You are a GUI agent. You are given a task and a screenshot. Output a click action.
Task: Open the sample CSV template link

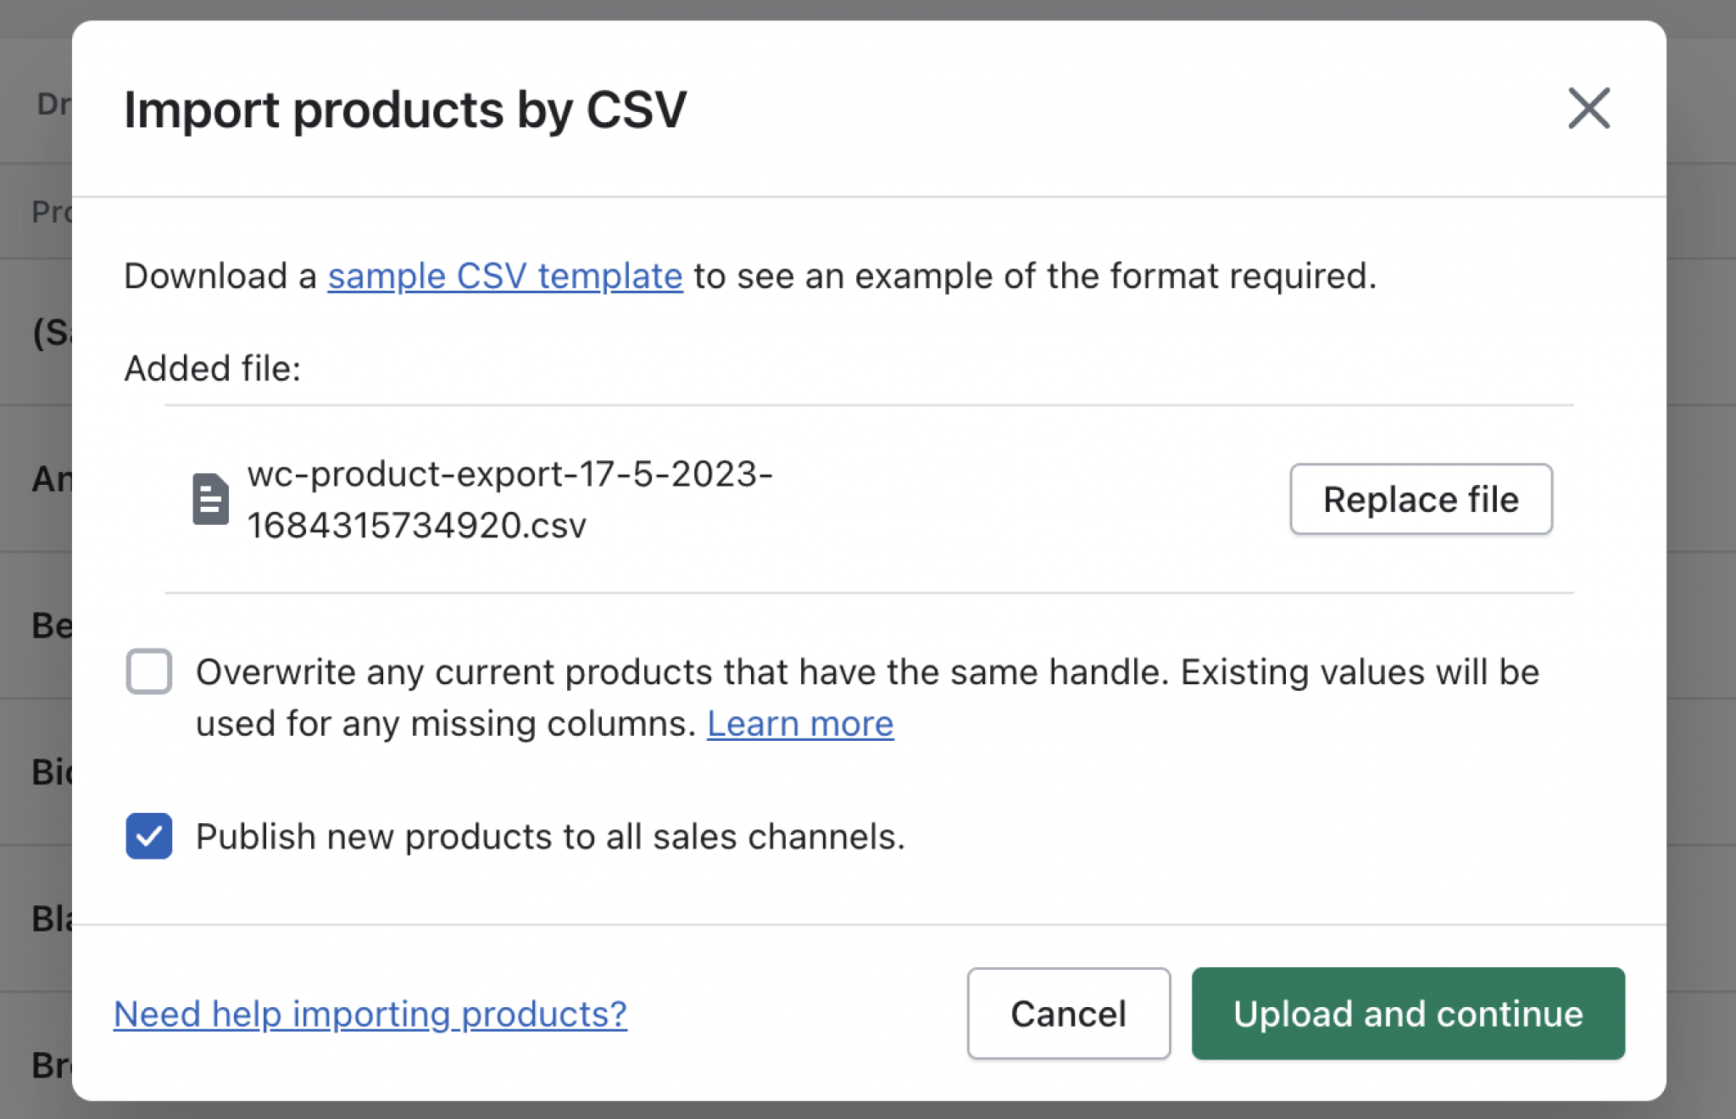pyautogui.click(x=505, y=276)
